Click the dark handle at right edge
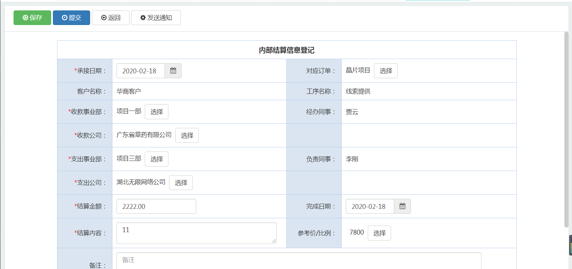Image resolution: width=572 pixels, height=269 pixels. click(570, 245)
